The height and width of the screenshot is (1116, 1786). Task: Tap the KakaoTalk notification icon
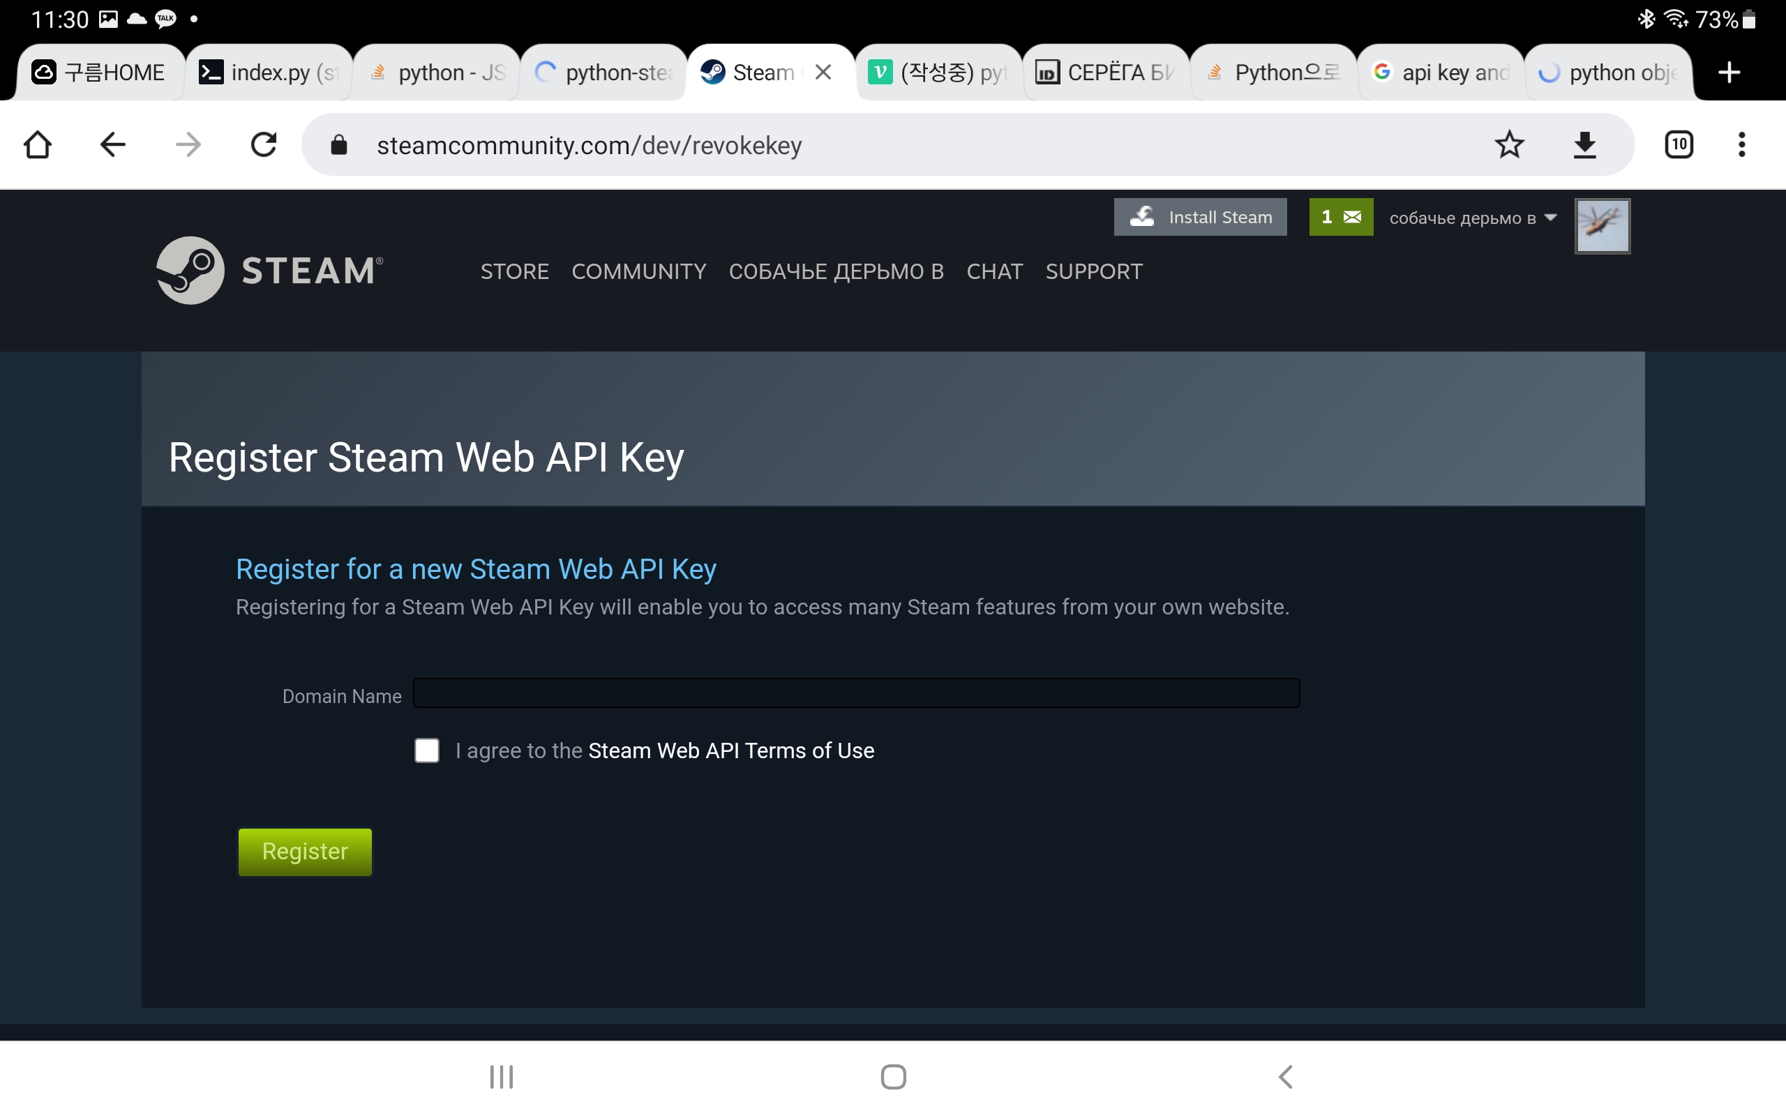pos(166,20)
